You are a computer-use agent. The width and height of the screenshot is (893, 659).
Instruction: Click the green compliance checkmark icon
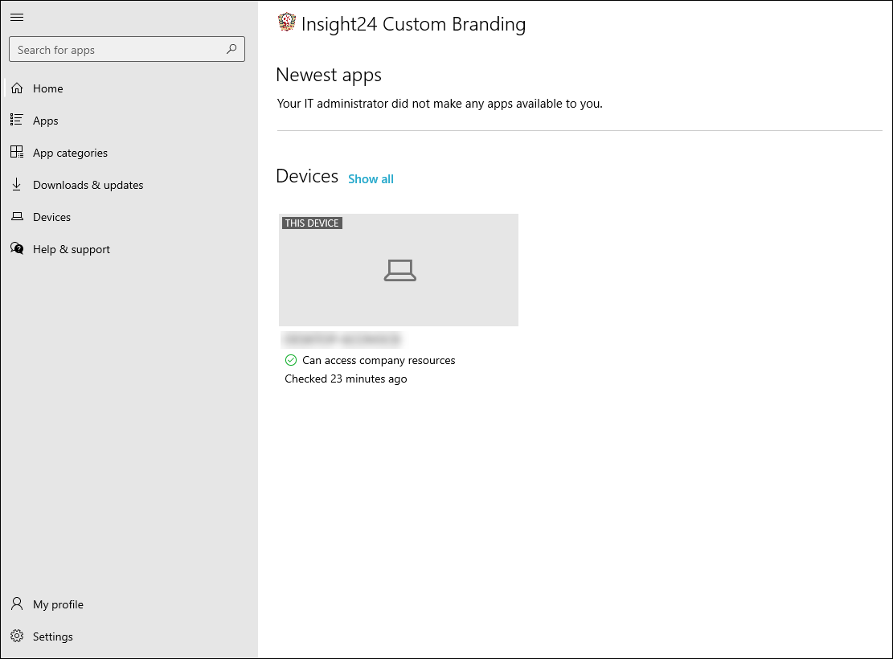click(291, 360)
